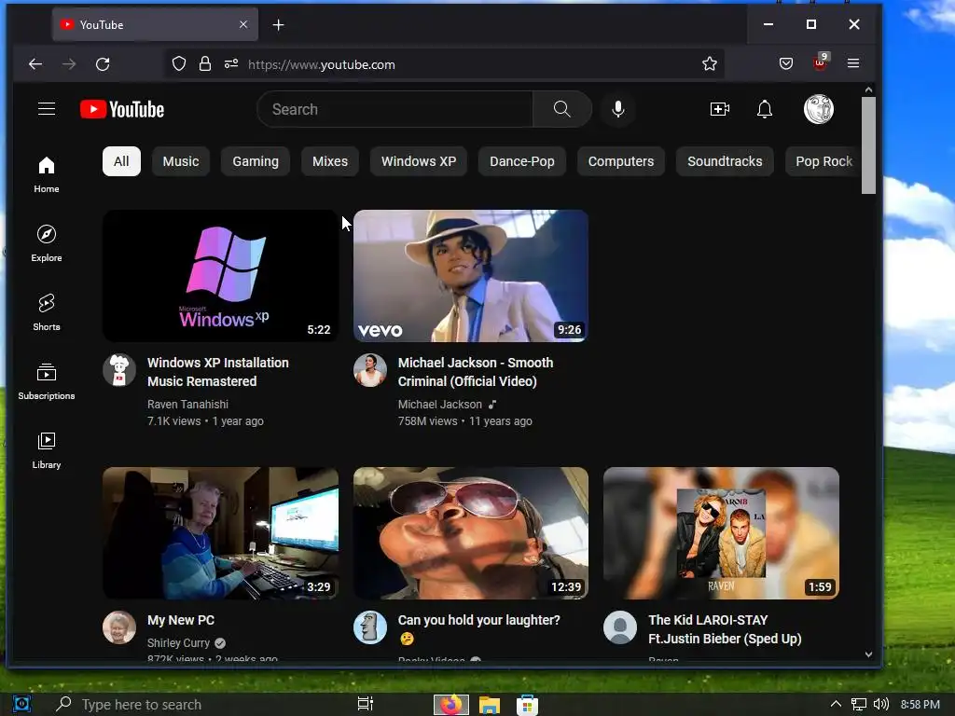Open My New PC video thumbnail
The image size is (955, 716).
pyautogui.click(x=220, y=532)
